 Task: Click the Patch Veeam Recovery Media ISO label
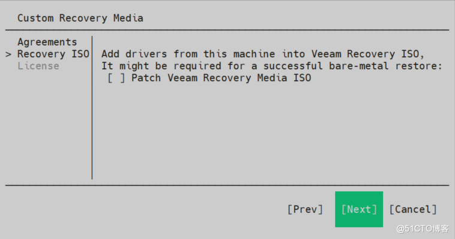click(x=221, y=78)
